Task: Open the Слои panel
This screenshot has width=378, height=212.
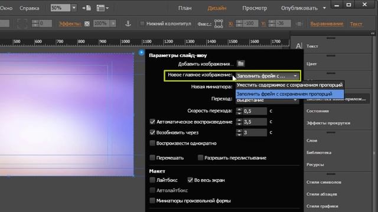Action: tap(312, 140)
